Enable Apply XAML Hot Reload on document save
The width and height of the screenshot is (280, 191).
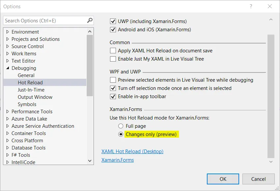113,51
